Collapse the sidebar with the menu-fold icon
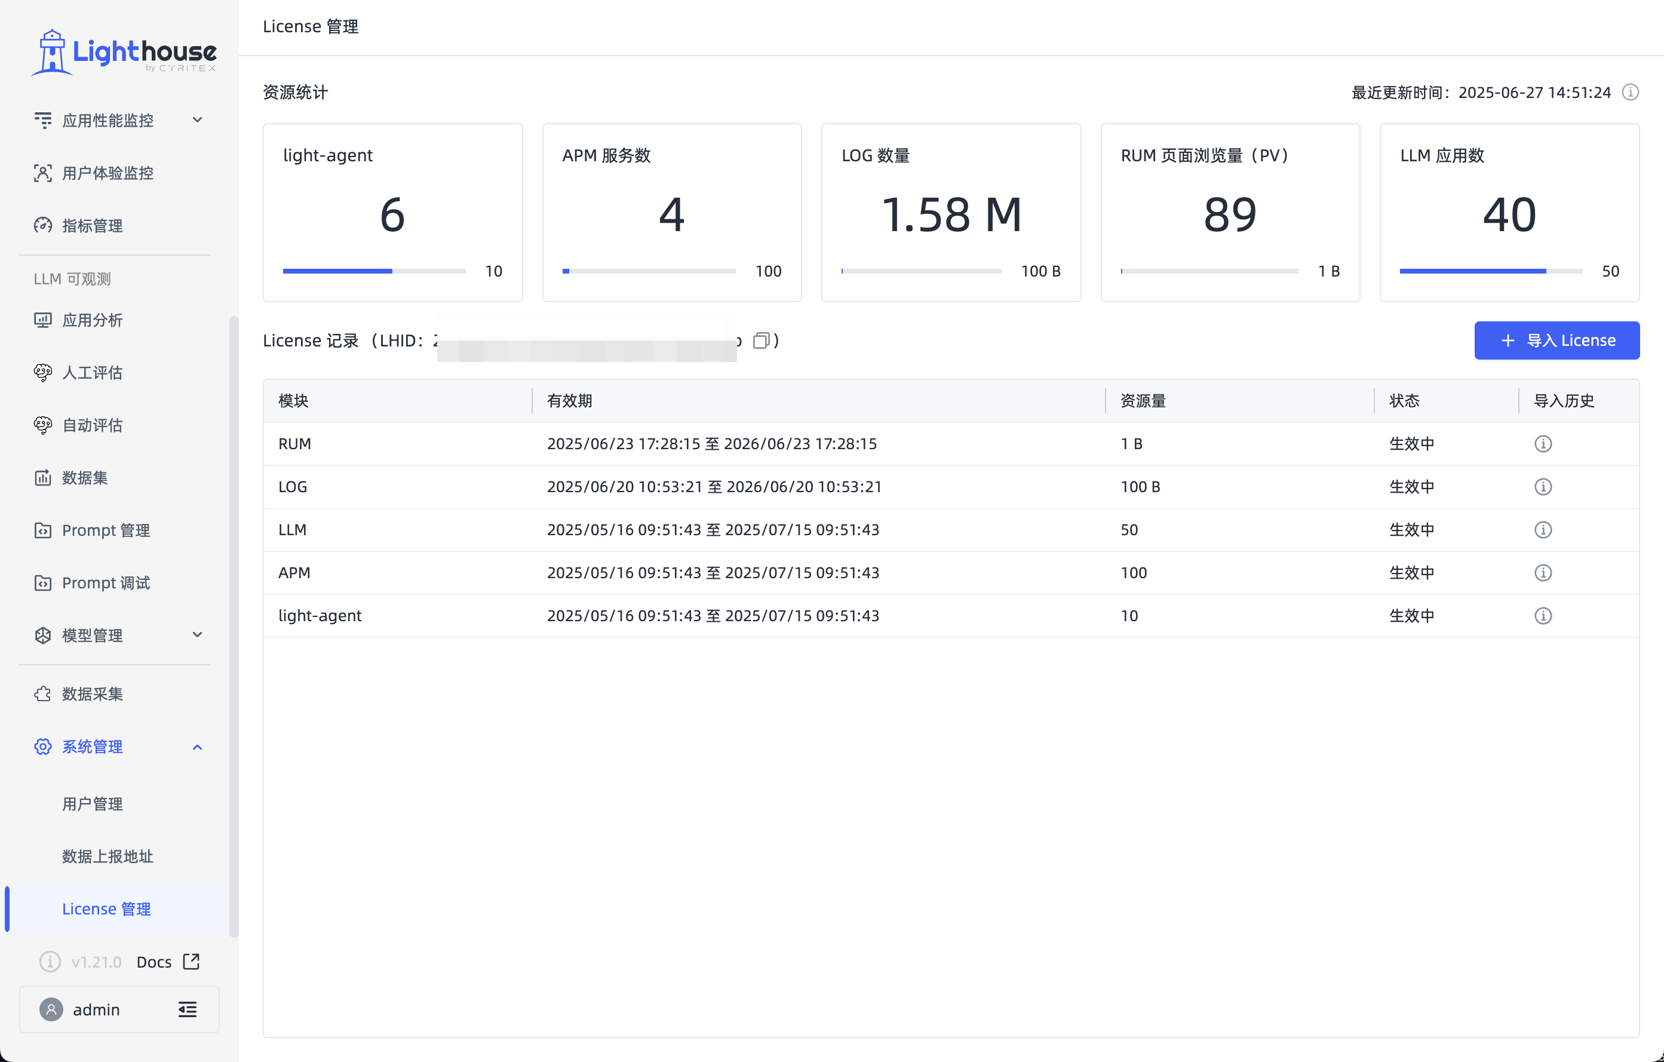This screenshot has width=1664, height=1062. (x=188, y=1009)
